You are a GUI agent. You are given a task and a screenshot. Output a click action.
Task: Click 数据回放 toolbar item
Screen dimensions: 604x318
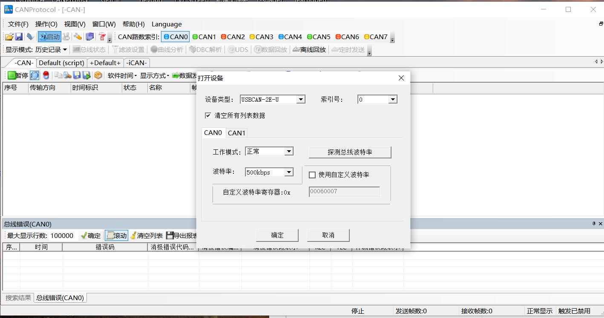[270, 50]
